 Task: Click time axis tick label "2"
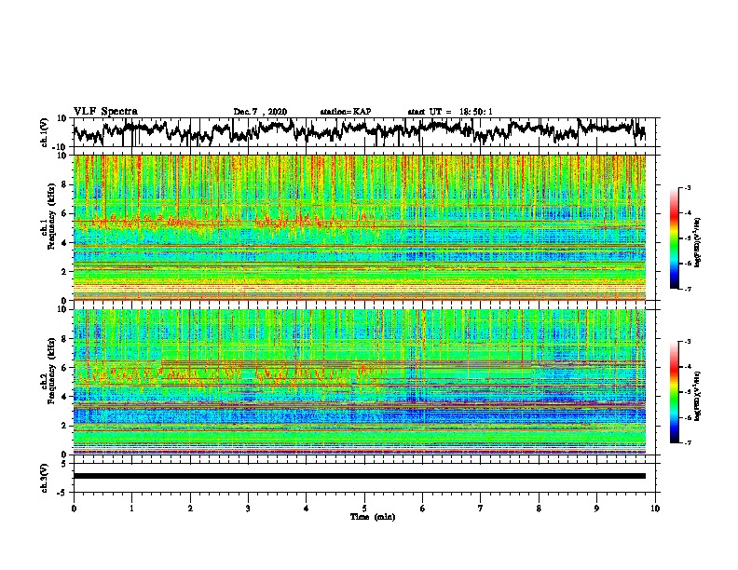(x=190, y=509)
